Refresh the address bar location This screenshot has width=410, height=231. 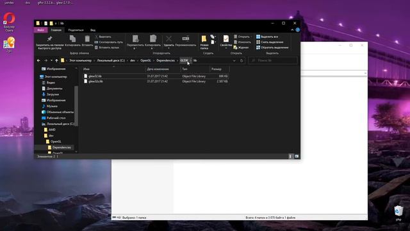tap(242, 60)
